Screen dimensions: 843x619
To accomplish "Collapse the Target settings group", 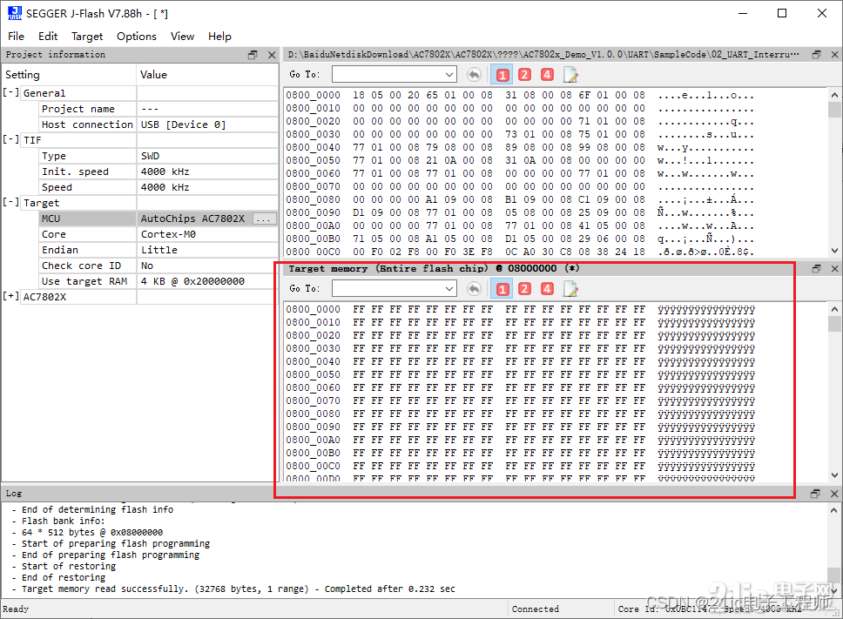I will pos(10,202).
